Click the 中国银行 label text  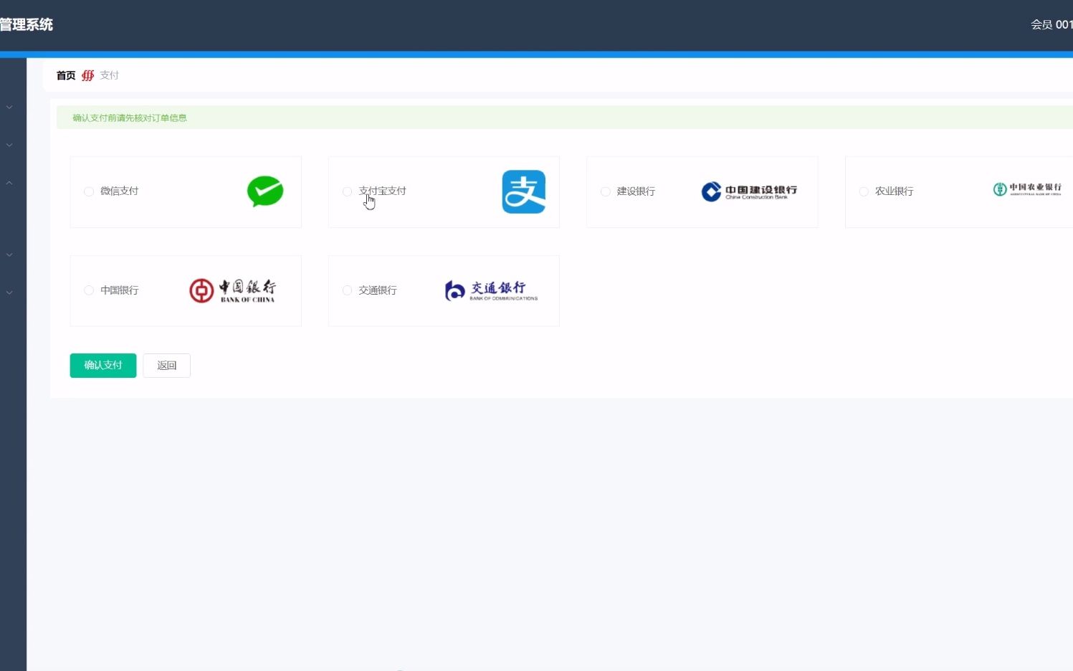click(x=119, y=290)
